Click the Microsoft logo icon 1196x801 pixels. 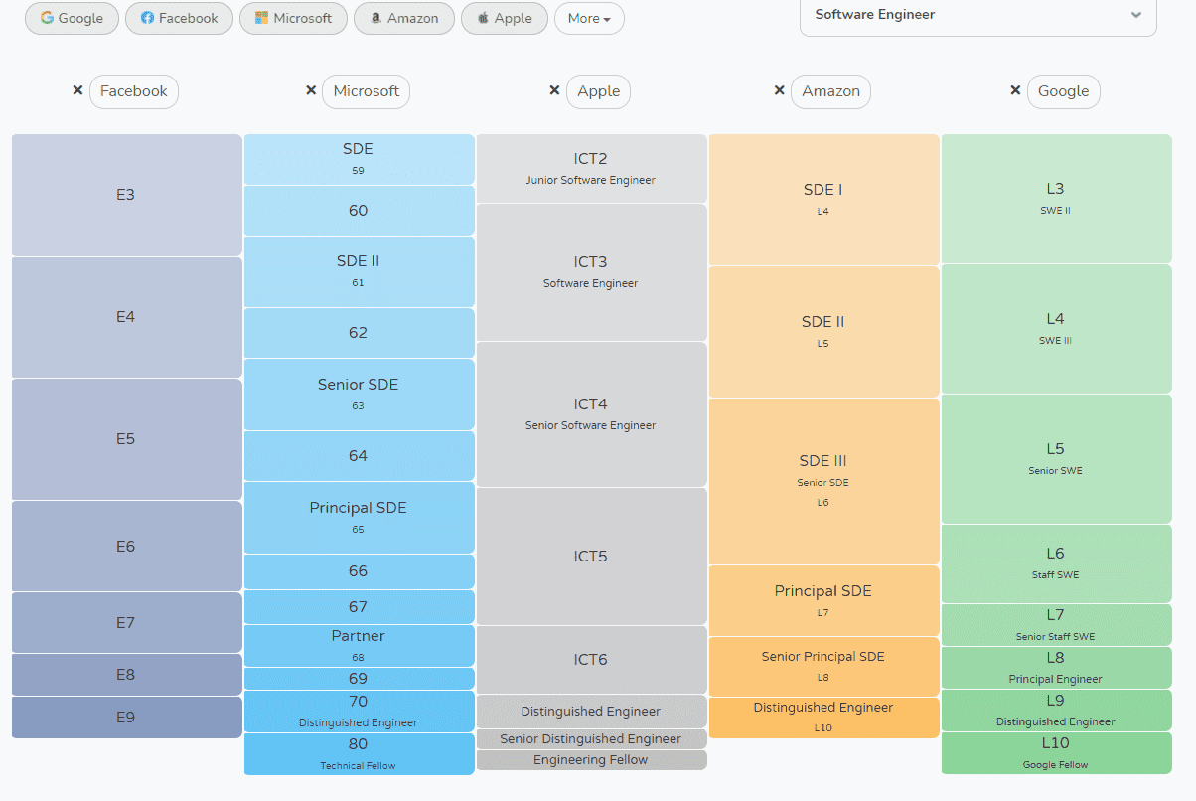coord(261,18)
